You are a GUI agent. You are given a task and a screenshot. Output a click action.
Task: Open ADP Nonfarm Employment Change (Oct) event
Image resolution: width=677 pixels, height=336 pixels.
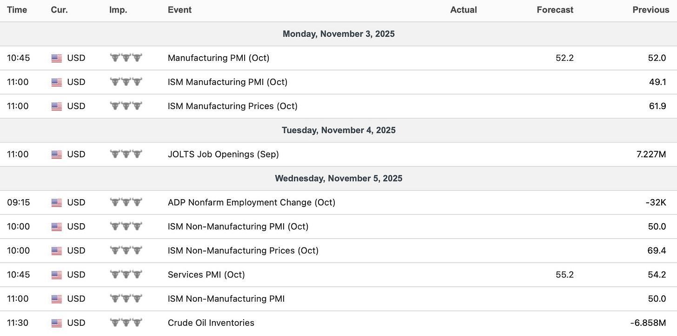click(251, 202)
